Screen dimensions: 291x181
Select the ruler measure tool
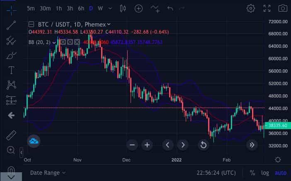[11, 135]
